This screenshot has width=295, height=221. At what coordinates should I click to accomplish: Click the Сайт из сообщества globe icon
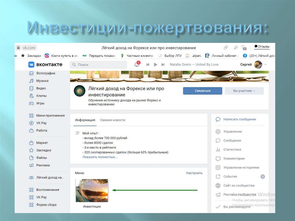[218, 186]
